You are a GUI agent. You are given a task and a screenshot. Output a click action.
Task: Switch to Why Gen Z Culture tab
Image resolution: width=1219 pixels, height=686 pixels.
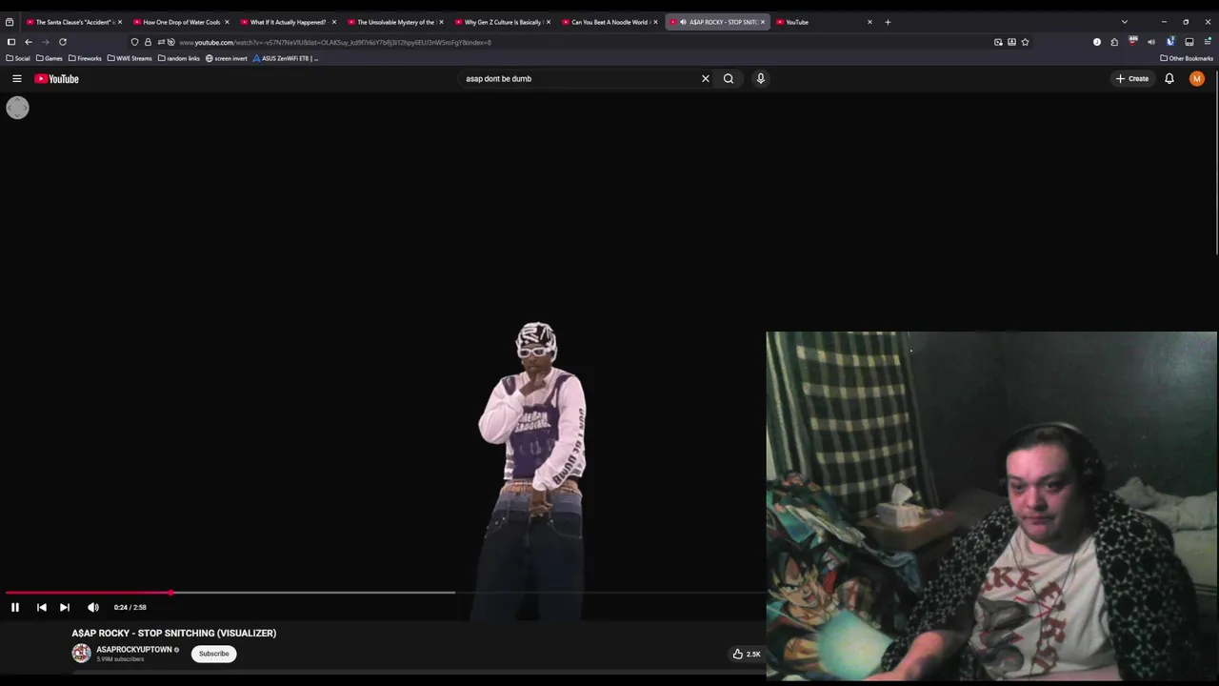pos(503,22)
